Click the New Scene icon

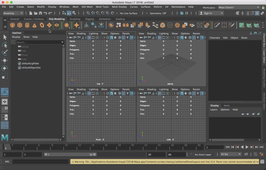coord(31,13)
